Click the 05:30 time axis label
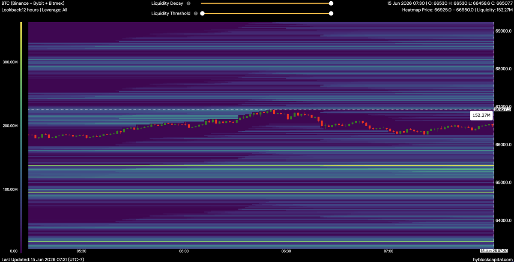 (81, 250)
